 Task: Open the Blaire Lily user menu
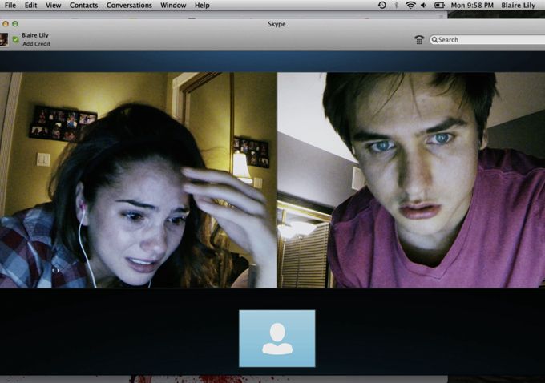pyautogui.click(x=518, y=6)
